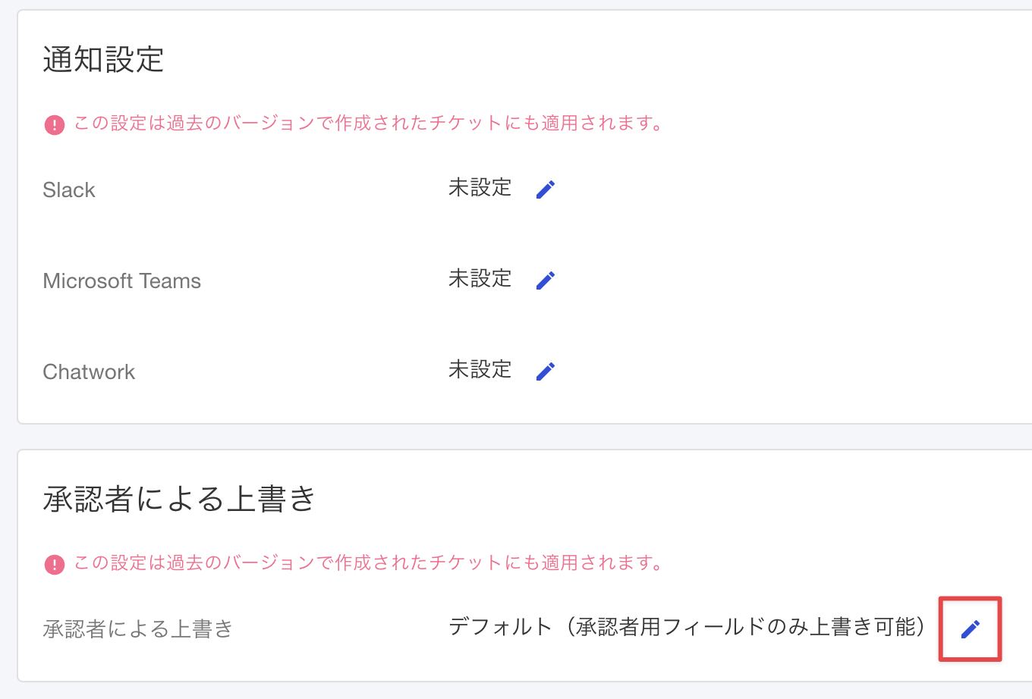Click 未設定 value next to Slack
The height and width of the screenshot is (699, 1032).
[480, 188]
